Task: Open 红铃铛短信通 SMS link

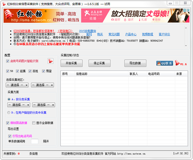Action: [x=34, y=31]
